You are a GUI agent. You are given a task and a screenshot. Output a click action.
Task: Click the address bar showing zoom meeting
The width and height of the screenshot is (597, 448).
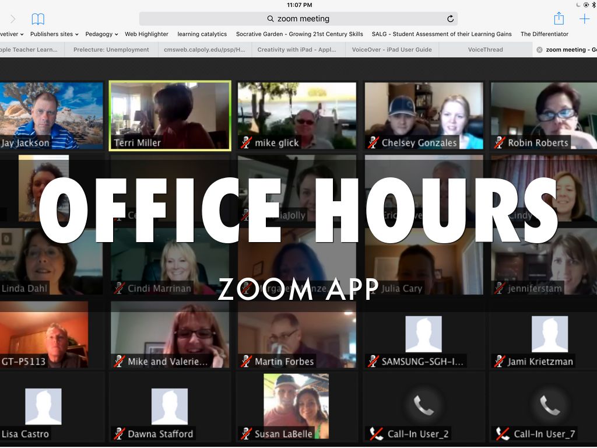point(298,19)
